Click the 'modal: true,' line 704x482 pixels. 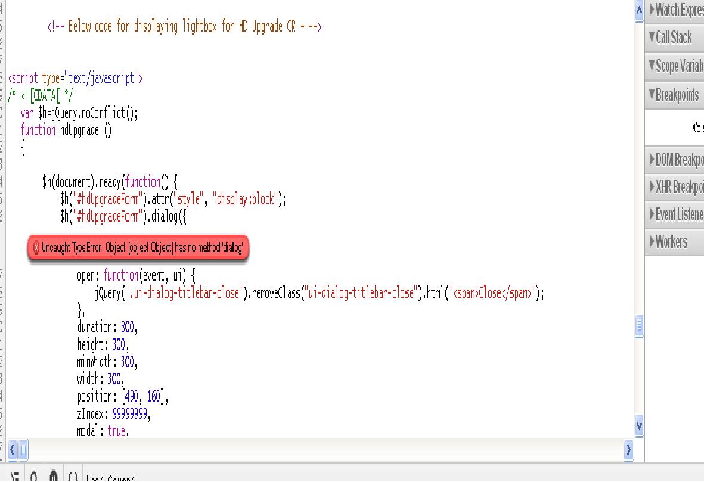[103, 431]
